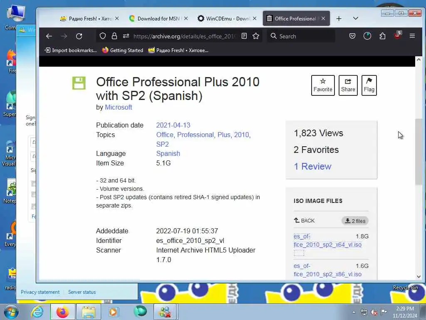The width and height of the screenshot is (426, 320).
Task: Open the Action Center flag icon
Action: coord(384,312)
